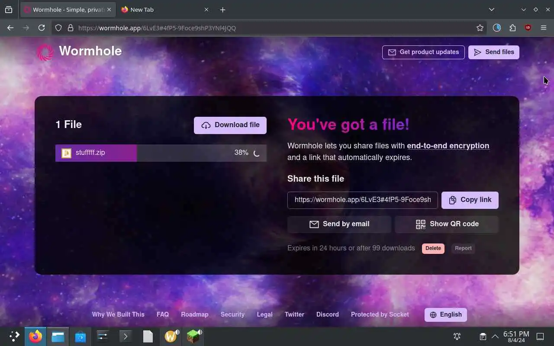Open the Show QR code button
This screenshot has width=554, height=346.
[x=447, y=224]
